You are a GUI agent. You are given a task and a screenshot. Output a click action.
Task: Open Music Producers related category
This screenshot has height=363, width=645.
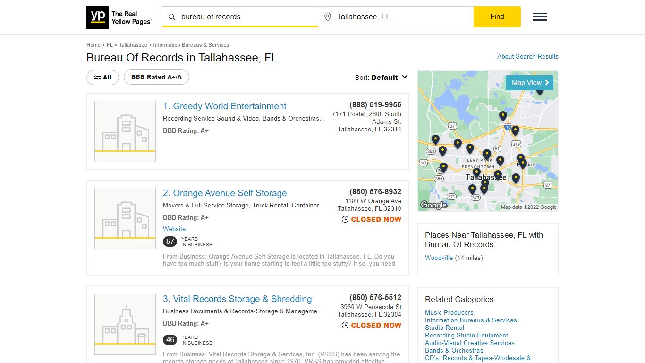[449, 312]
